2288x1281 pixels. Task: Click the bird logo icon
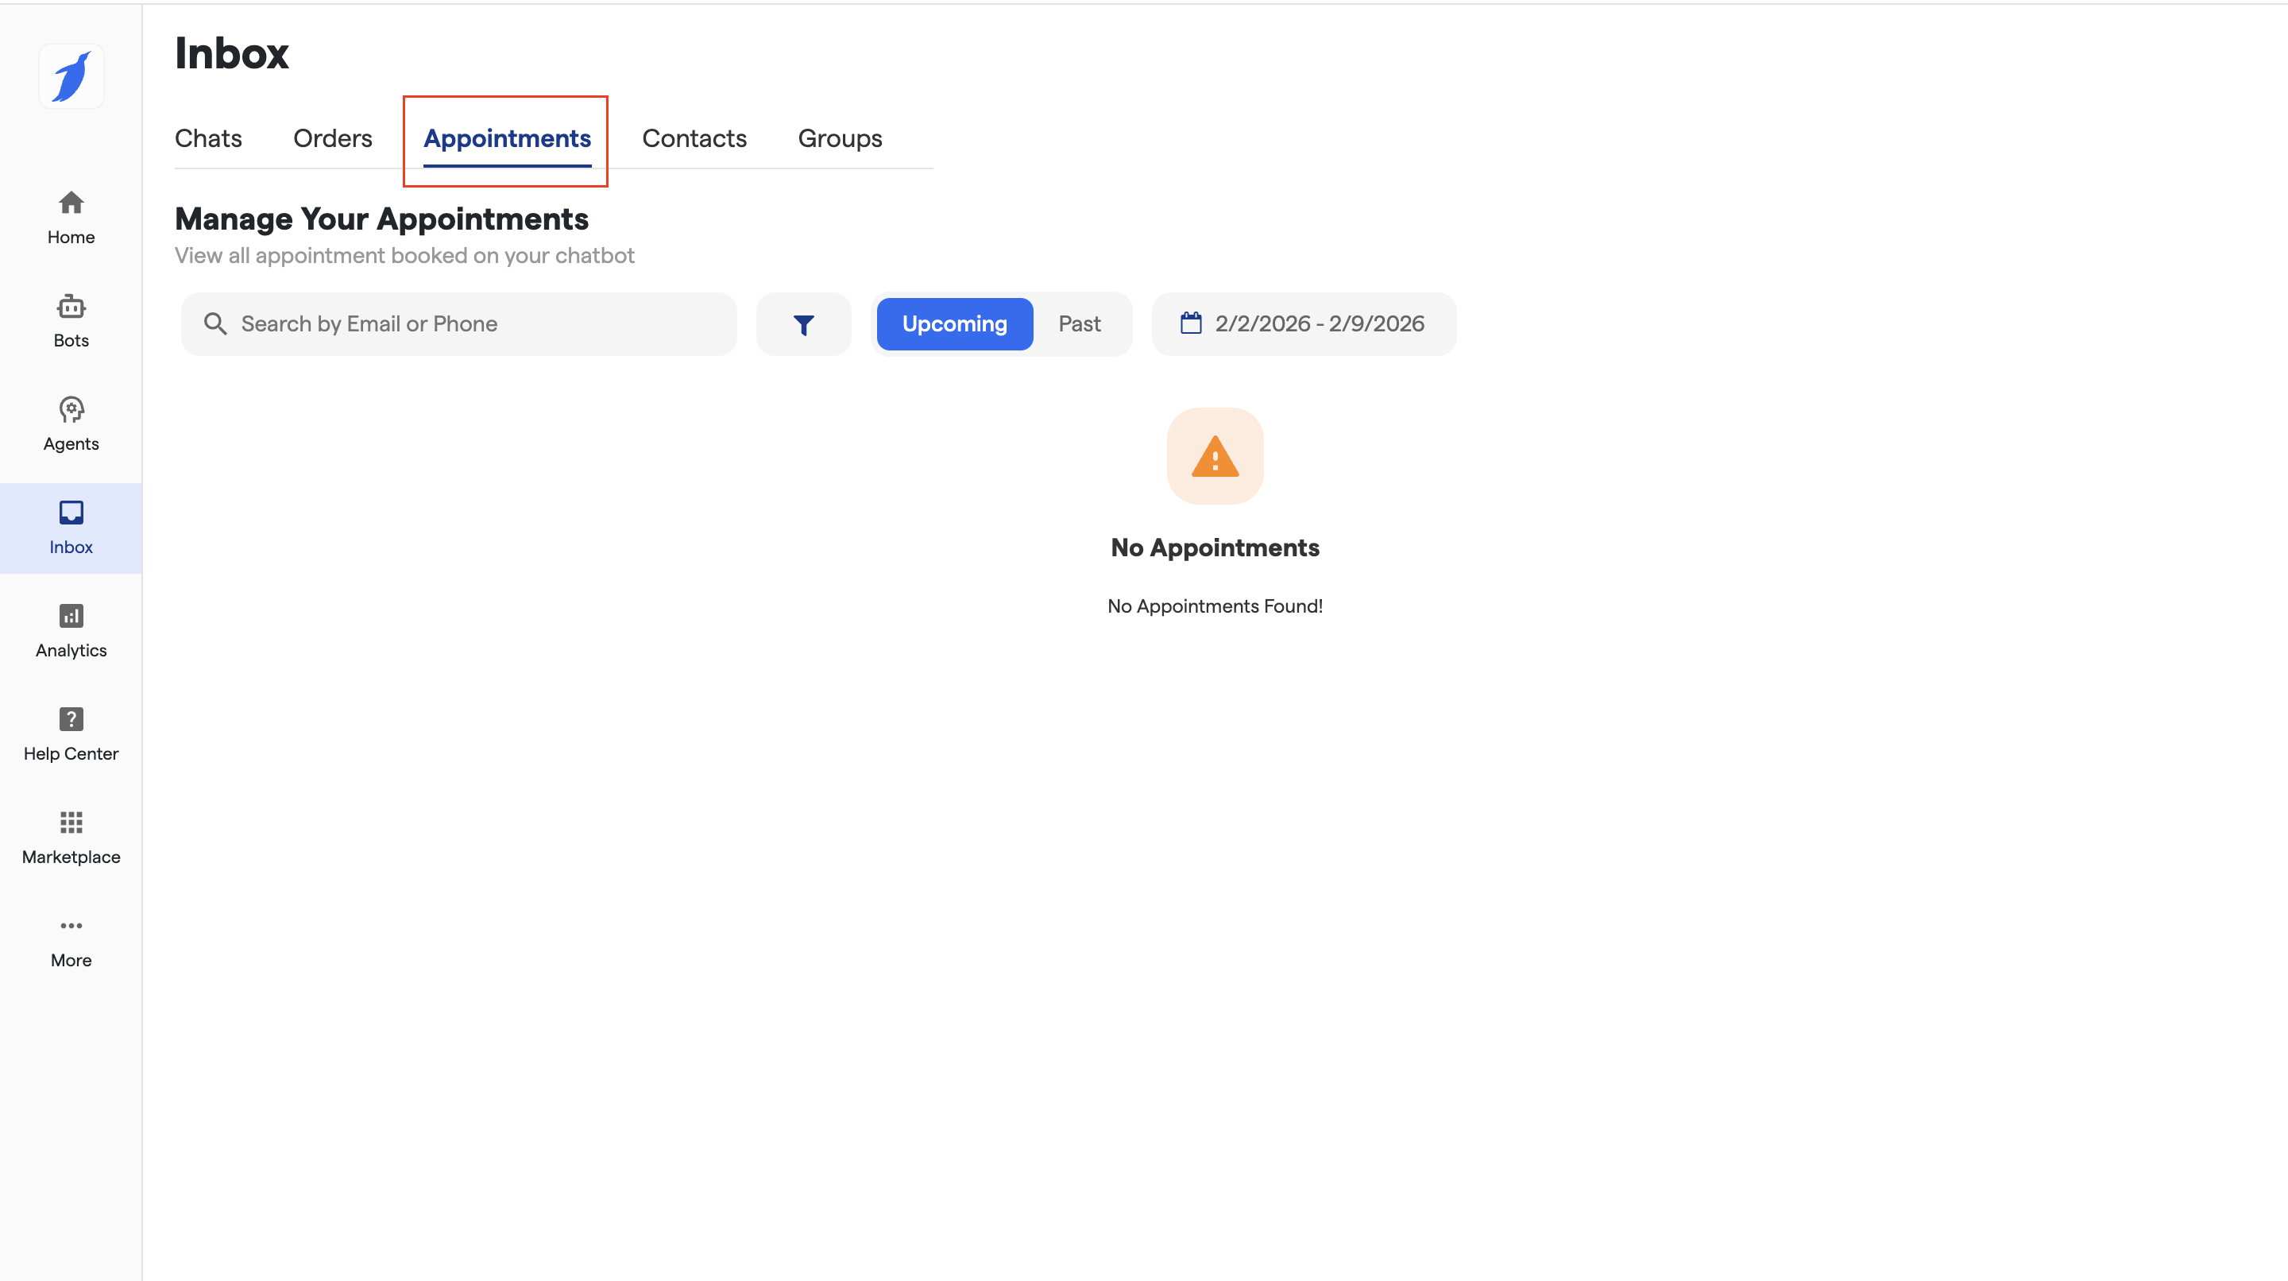71,76
